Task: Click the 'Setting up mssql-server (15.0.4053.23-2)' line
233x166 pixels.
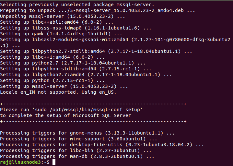Action: click(64, 86)
